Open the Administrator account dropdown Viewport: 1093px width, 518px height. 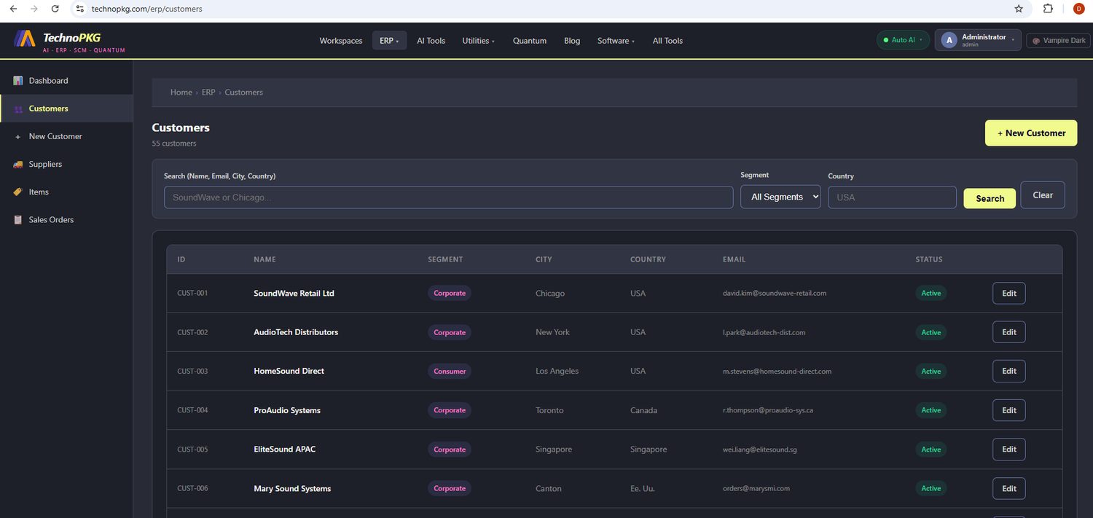click(979, 40)
